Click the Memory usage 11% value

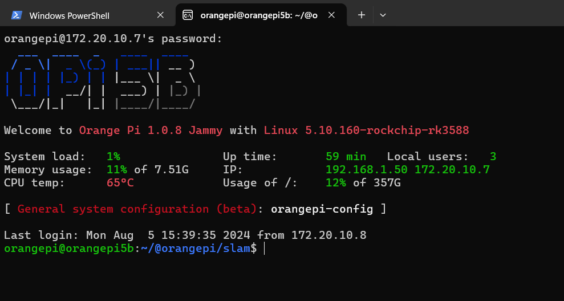coord(117,169)
